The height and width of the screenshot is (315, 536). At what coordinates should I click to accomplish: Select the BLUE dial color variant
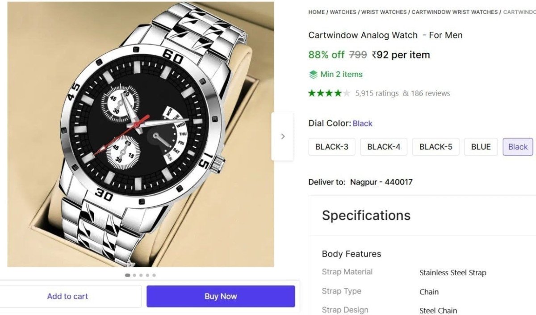click(481, 147)
